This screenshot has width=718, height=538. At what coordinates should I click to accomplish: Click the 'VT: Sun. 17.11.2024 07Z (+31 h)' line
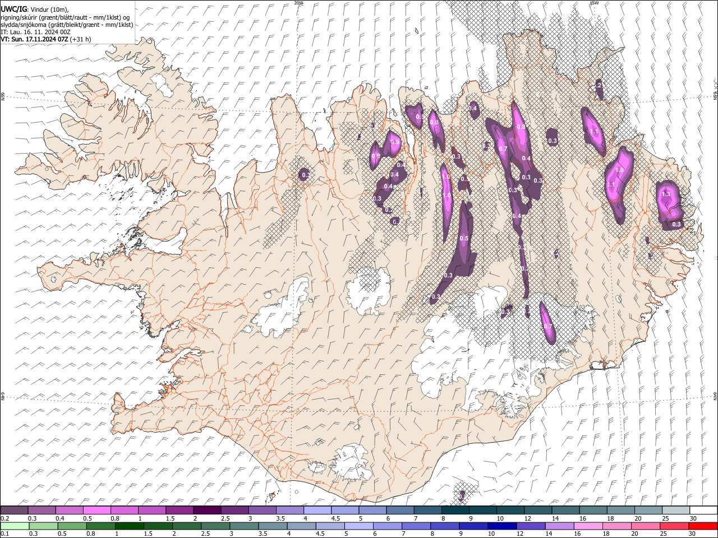click(x=45, y=39)
